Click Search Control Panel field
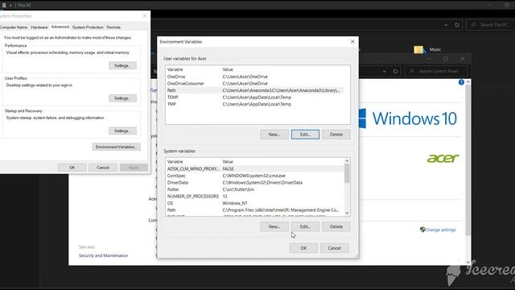The image size is (515, 290). click(436, 71)
